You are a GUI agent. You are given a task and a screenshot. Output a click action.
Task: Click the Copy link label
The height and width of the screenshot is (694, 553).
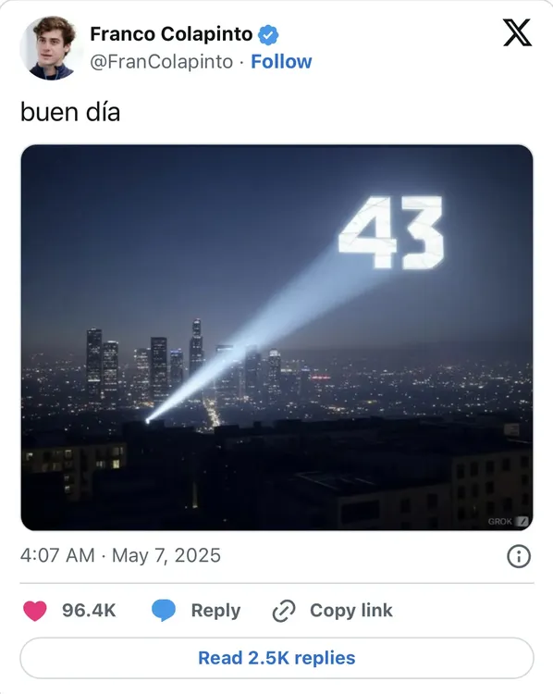[351, 611]
